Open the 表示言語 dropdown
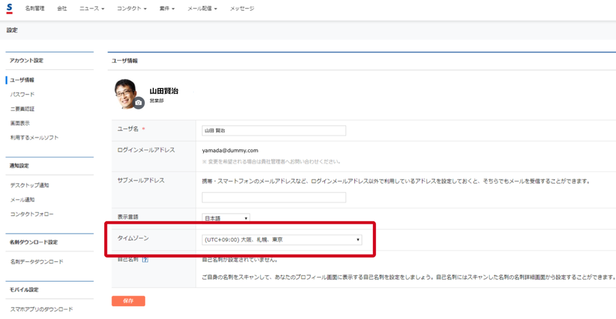The width and height of the screenshot is (616, 319). (226, 218)
